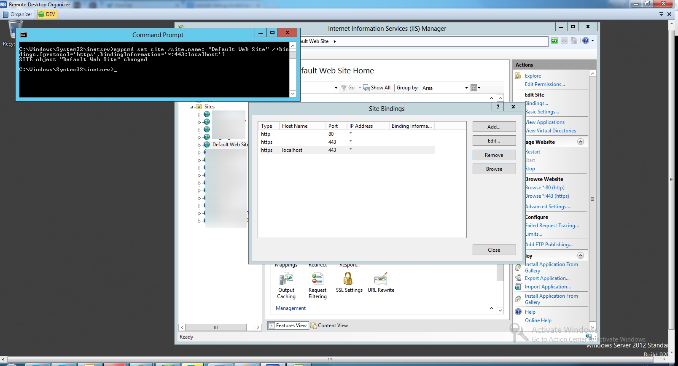The image size is (678, 366).
Task: Click the Import Application icon
Action: [518, 287]
